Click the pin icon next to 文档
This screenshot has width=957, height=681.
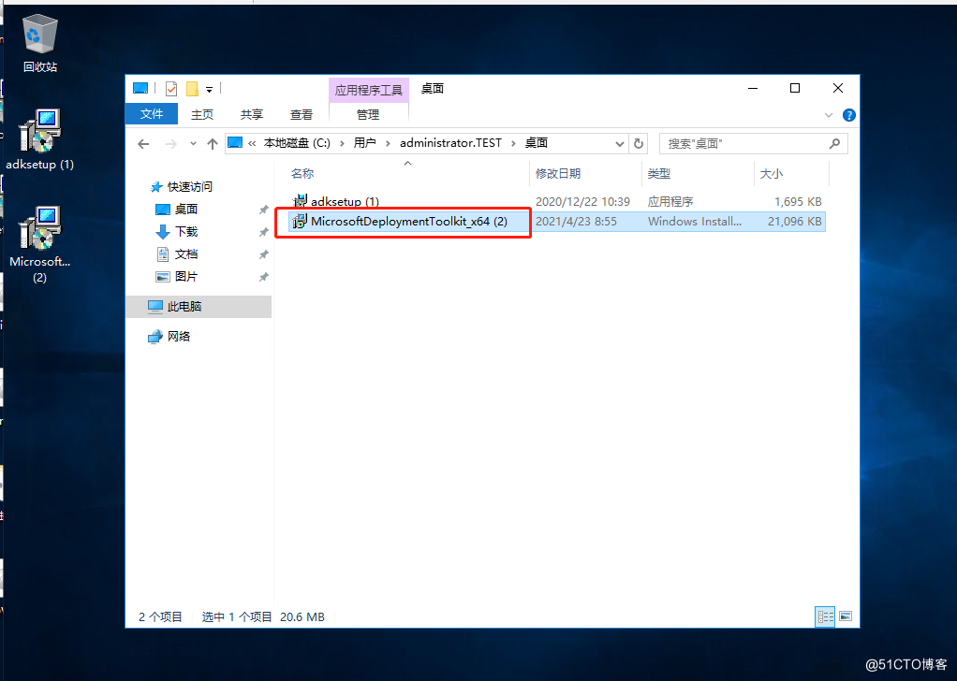(264, 254)
